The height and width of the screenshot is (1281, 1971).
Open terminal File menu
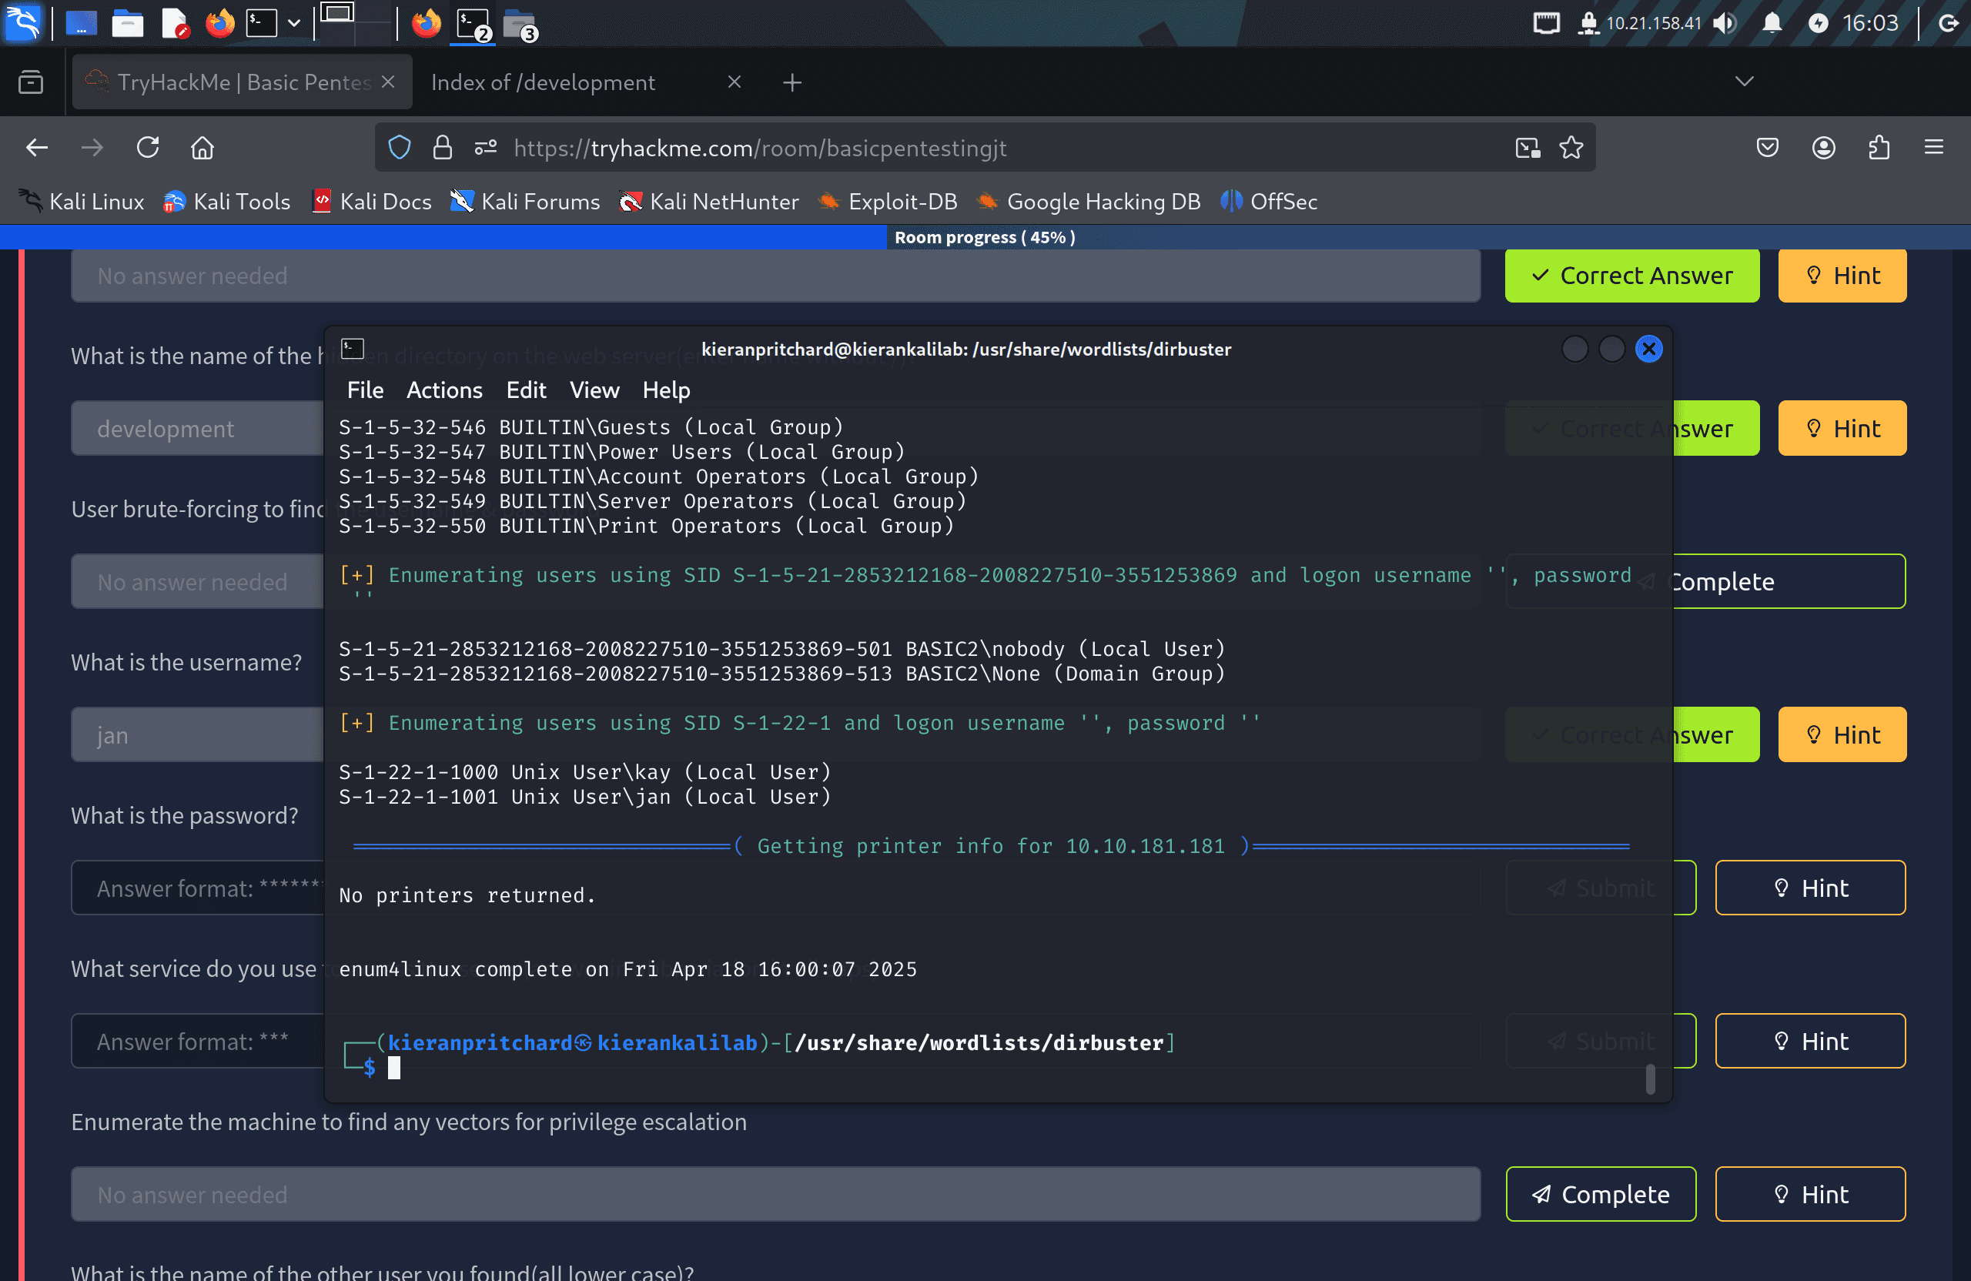(x=365, y=390)
